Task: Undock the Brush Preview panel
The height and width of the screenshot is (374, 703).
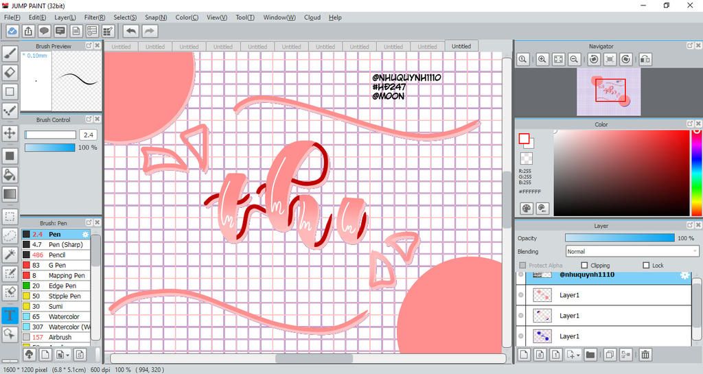Action: coord(89,46)
